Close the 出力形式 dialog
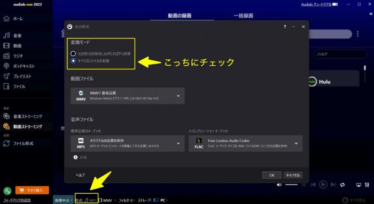 [x=303, y=27]
